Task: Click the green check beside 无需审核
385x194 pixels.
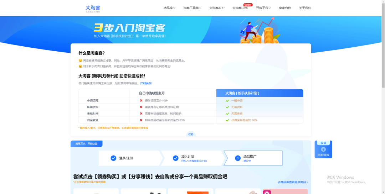Action: [227, 114]
